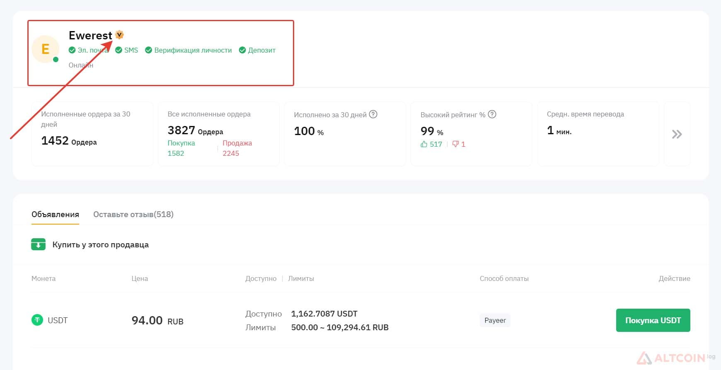Click the help icon next to Высокий рейтинг %
The image size is (721, 370).
coord(492,114)
